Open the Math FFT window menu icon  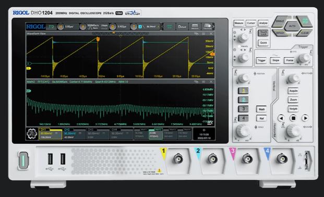pyautogui.click(x=203, y=82)
